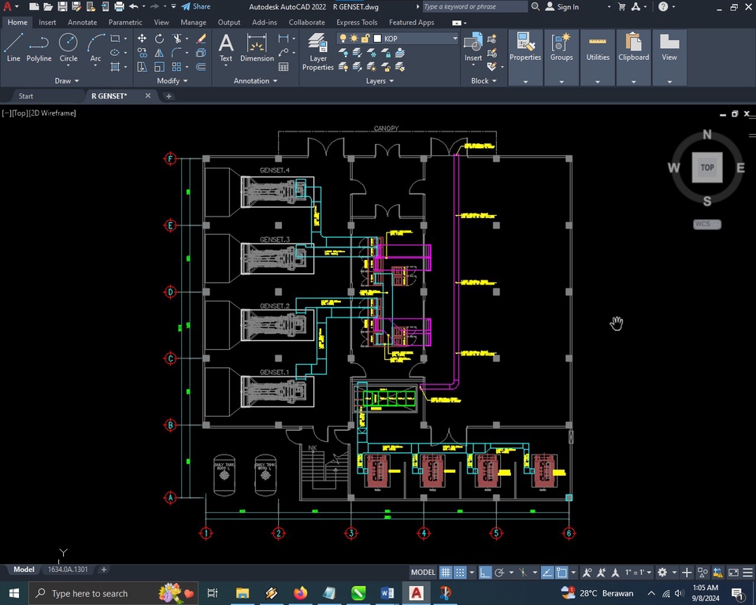Switch to the Start file tab
Viewport: 756px width, 605px height.
pyautogui.click(x=25, y=96)
